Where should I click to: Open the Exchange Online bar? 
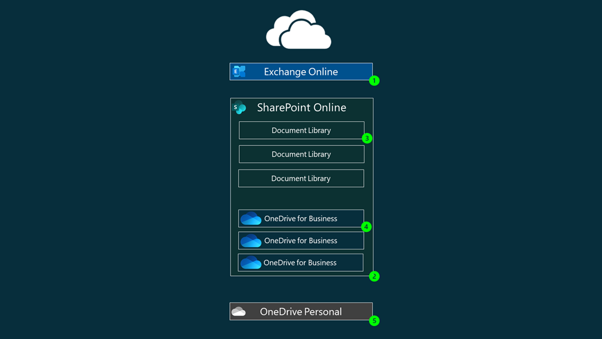pyautogui.click(x=301, y=71)
